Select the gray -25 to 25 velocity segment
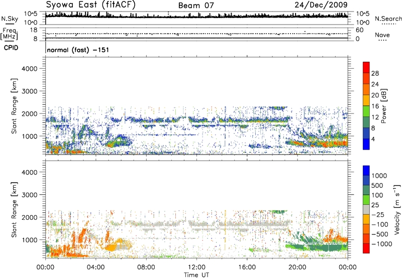 366,209
